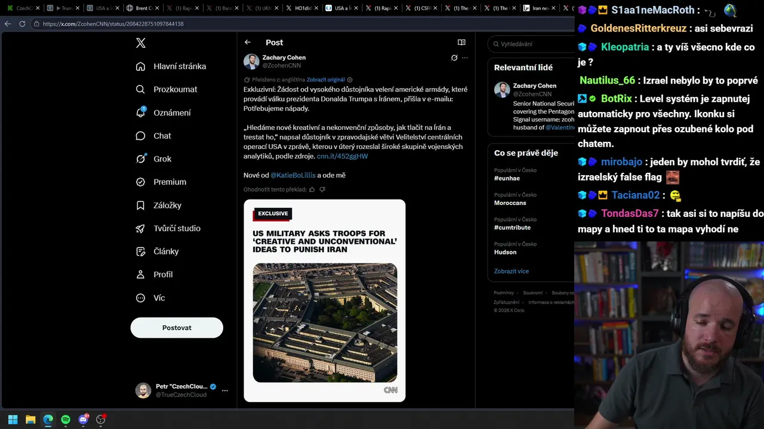Click the TrueCzechCloud account avatar
Image resolution: width=764 pixels, height=429 pixels.
coord(143,390)
